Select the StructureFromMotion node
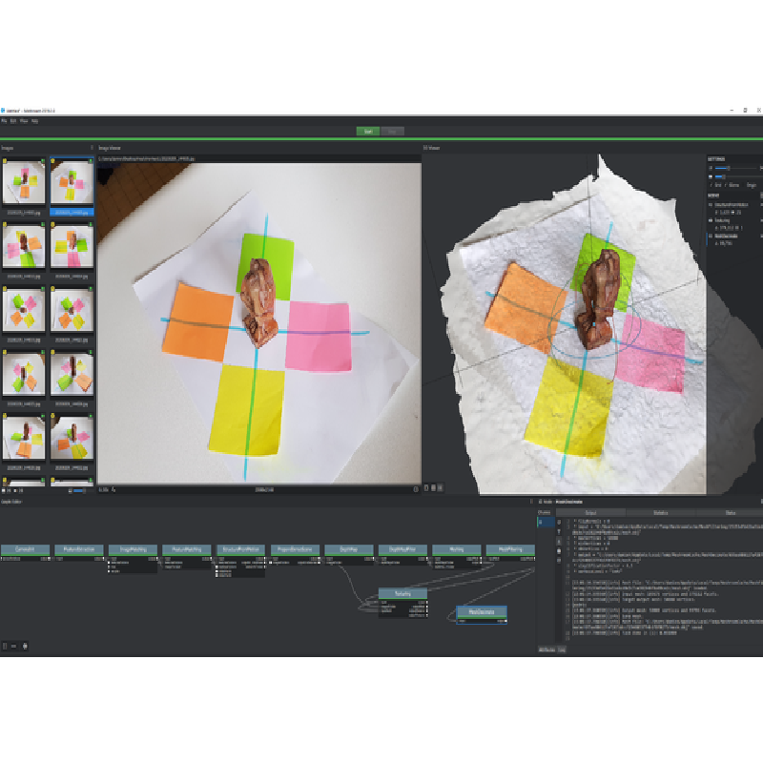The image size is (763, 763). [239, 549]
